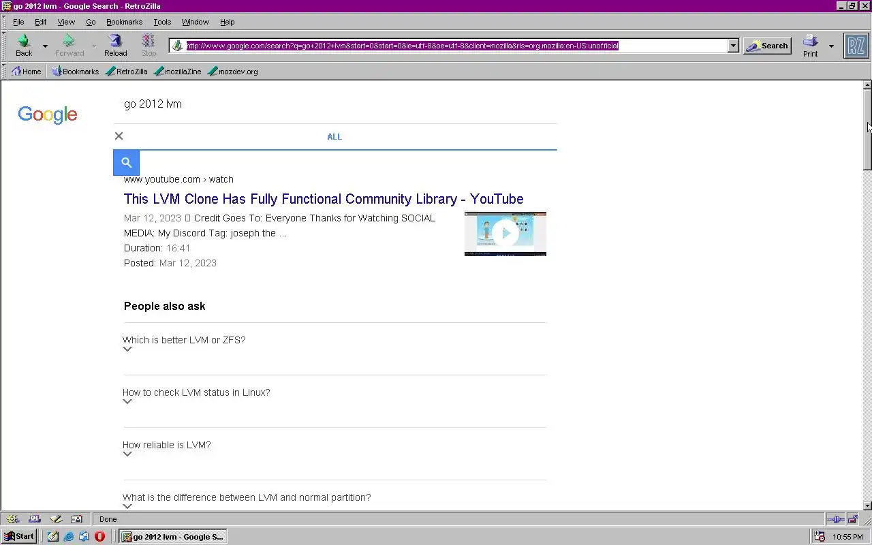872x545 pixels.
Task: Click the scrollbar down arrow
Action: coord(868,505)
